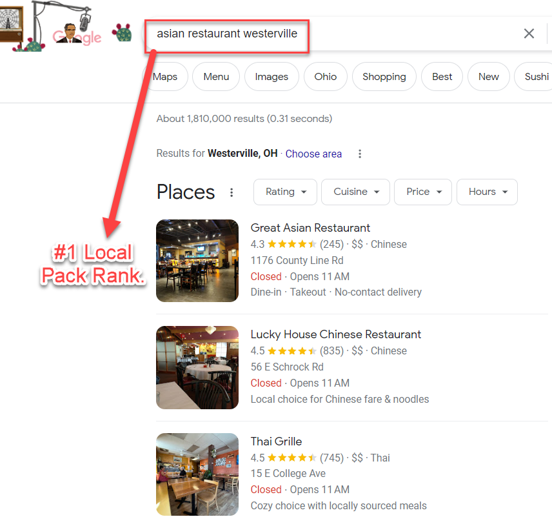Open three-dot menu next to Choose area

(359, 154)
